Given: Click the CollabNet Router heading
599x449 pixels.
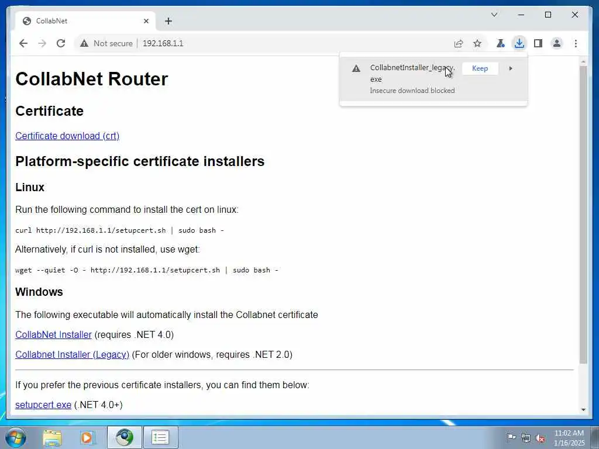Looking at the screenshot, I should click(x=92, y=79).
